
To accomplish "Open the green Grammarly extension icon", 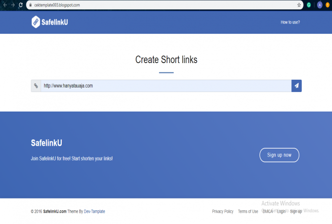I will click(x=308, y=5).
